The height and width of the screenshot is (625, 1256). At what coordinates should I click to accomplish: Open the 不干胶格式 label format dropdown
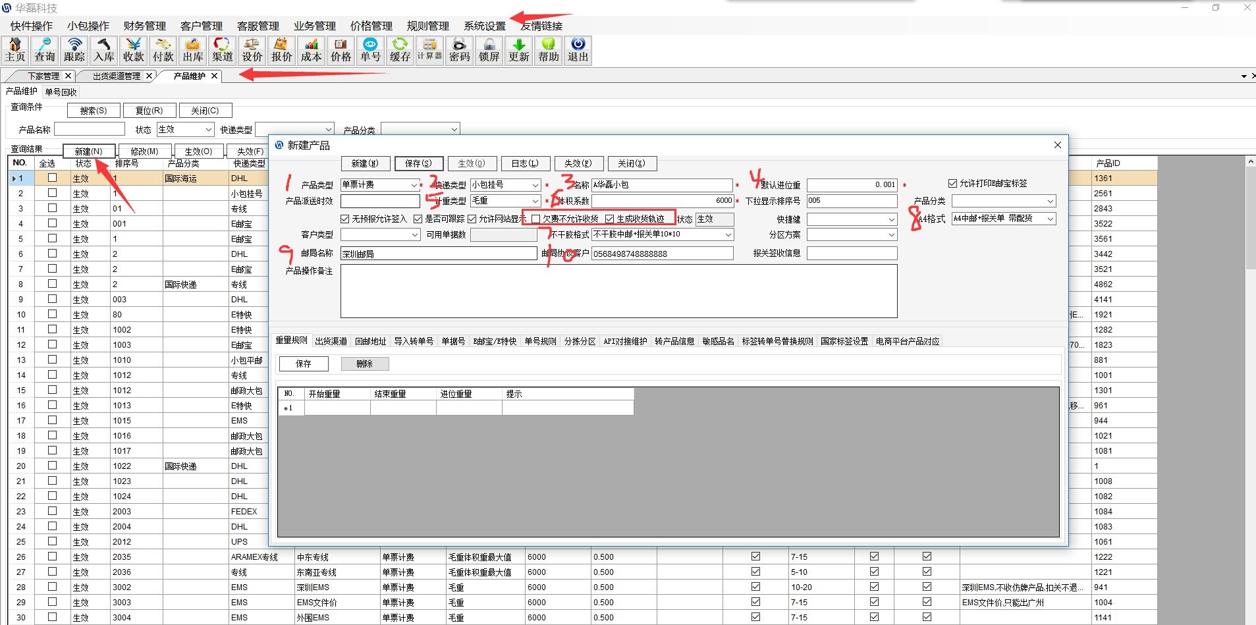(728, 234)
